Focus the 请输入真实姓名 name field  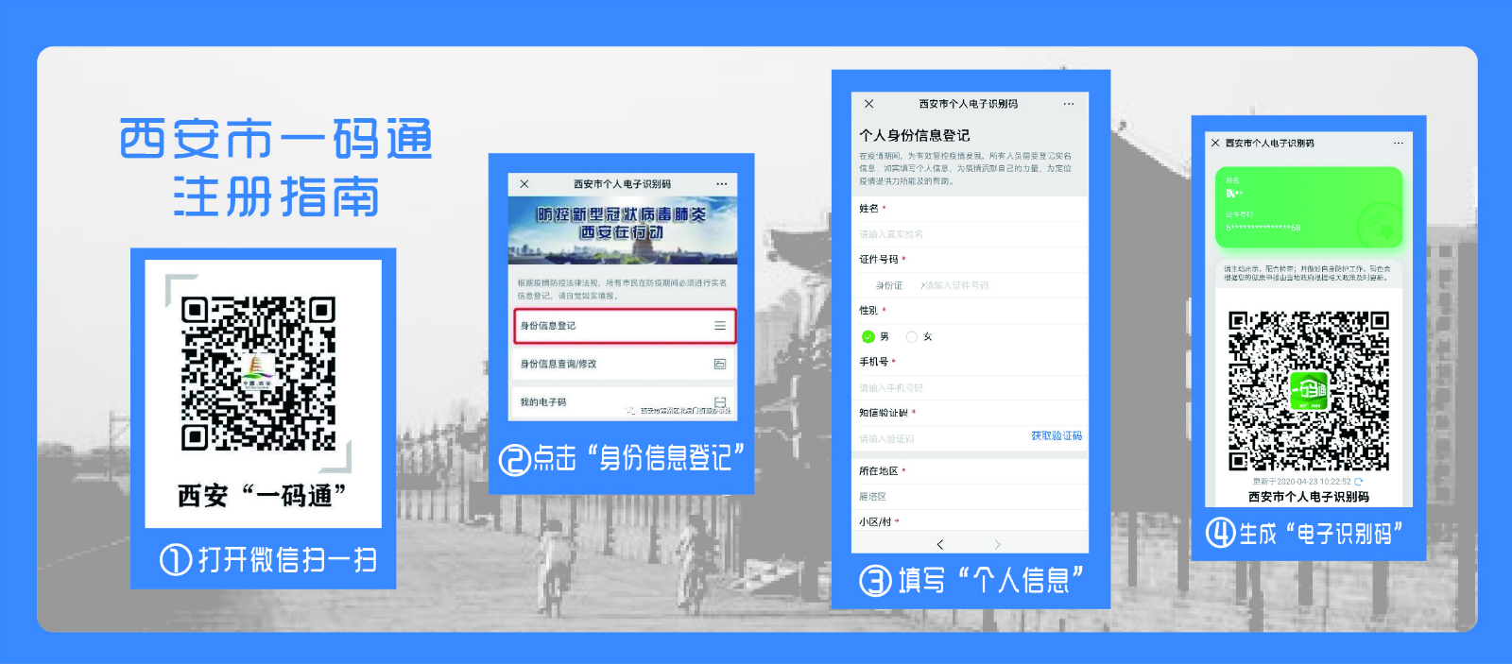[x=970, y=234]
